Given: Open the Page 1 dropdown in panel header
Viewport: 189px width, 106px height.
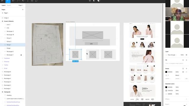Looking at the screenshot, I should click(21, 5).
